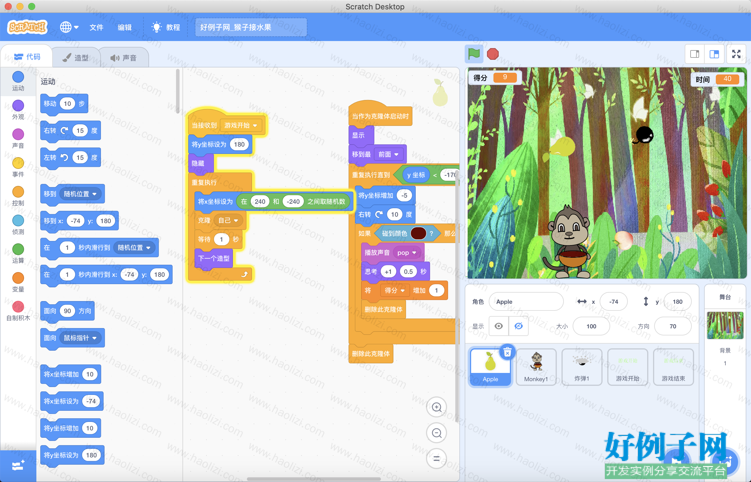Select the 外观 block category
This screenshot has width=751, height=482.
click(x=18, y=110)
